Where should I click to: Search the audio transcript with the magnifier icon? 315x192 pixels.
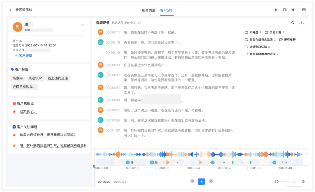tap(293, 23)
